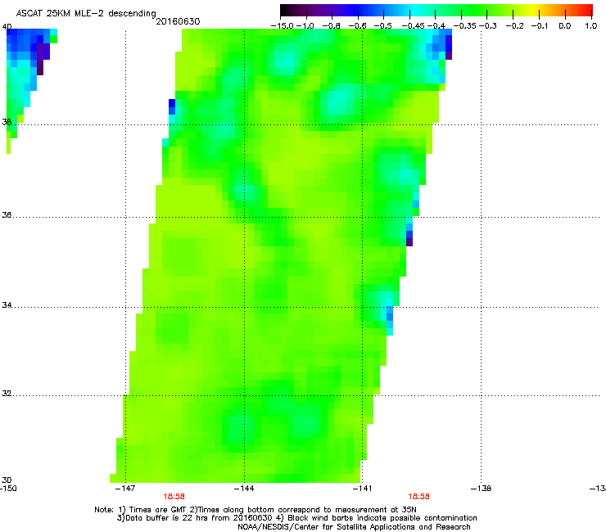The width and height of the screenshot is (606, 532).
Task: Click the -0.6 color scale label
Action: (x=358, y=25)
